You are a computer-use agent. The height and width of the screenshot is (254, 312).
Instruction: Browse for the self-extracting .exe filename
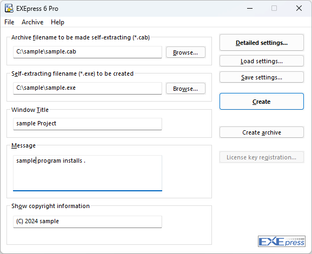(185, 89)
